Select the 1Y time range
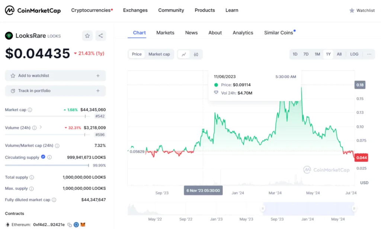The image size is (381, 229). pyautogui.click(x=328, y=54)
